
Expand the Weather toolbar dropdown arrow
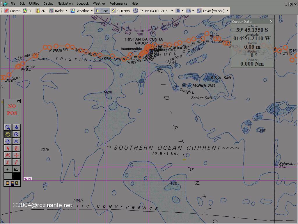tap(92, 11)
